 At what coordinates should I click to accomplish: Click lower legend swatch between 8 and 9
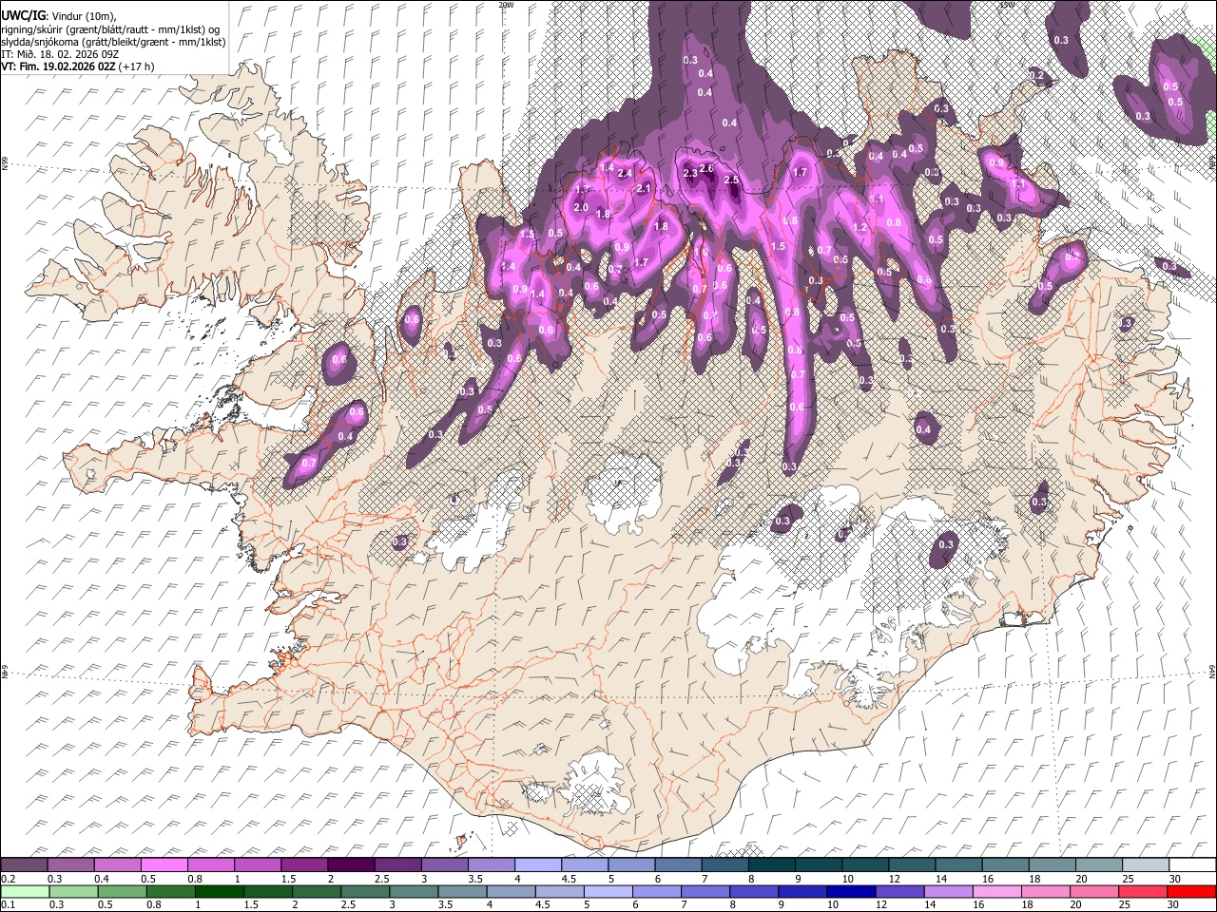tap(754, 891)
